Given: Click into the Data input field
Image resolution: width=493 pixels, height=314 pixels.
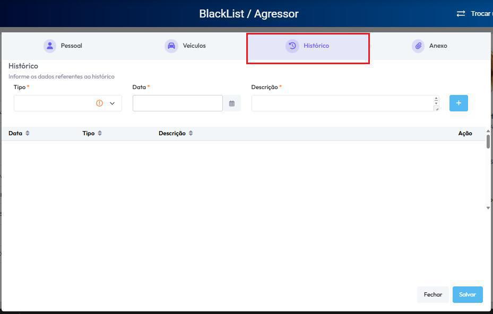Looking at the screenshot, I should click(x=178, y=103).
